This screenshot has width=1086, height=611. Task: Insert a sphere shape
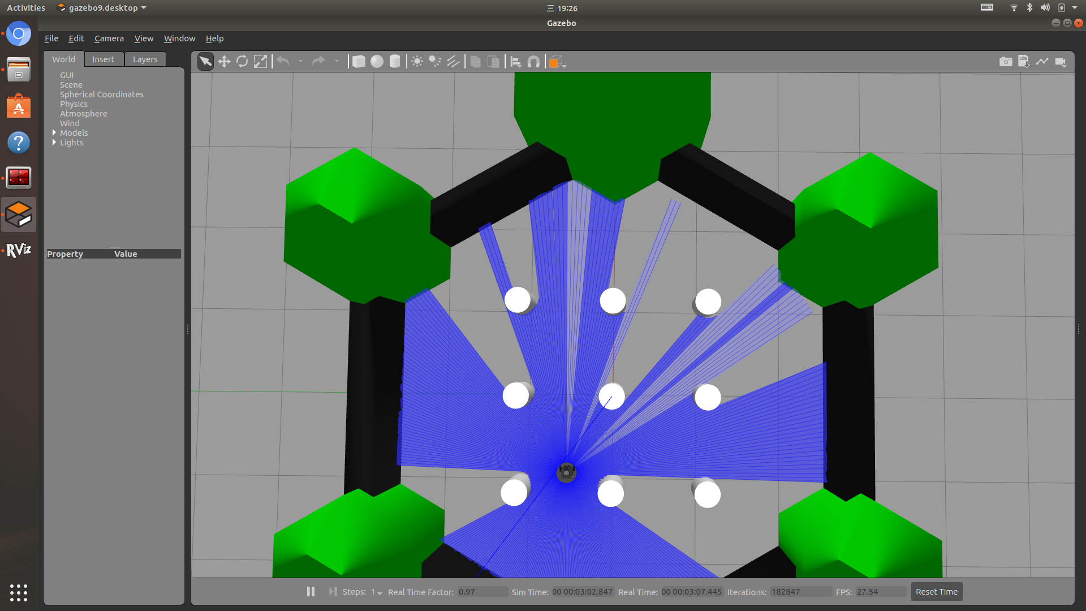tap(377, 62)
